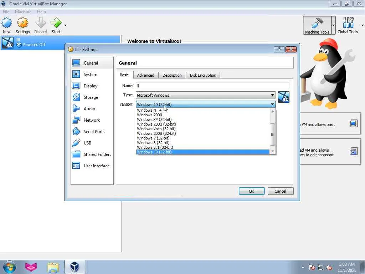This screenshot has width=365, height=274.
Task: Click the Name input field
Action: tap(212, 86)
